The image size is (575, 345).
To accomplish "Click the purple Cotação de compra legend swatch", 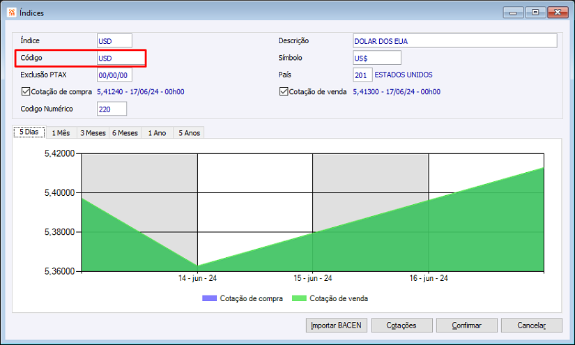I will [209, 298].
